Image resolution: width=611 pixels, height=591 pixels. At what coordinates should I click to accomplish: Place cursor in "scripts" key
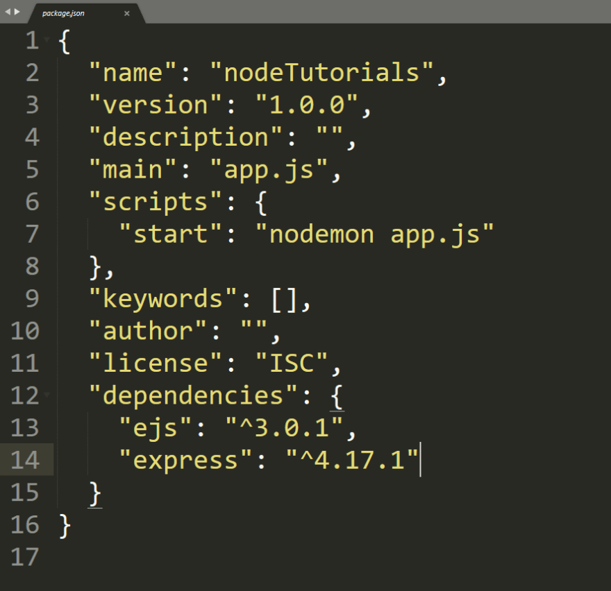155,203
